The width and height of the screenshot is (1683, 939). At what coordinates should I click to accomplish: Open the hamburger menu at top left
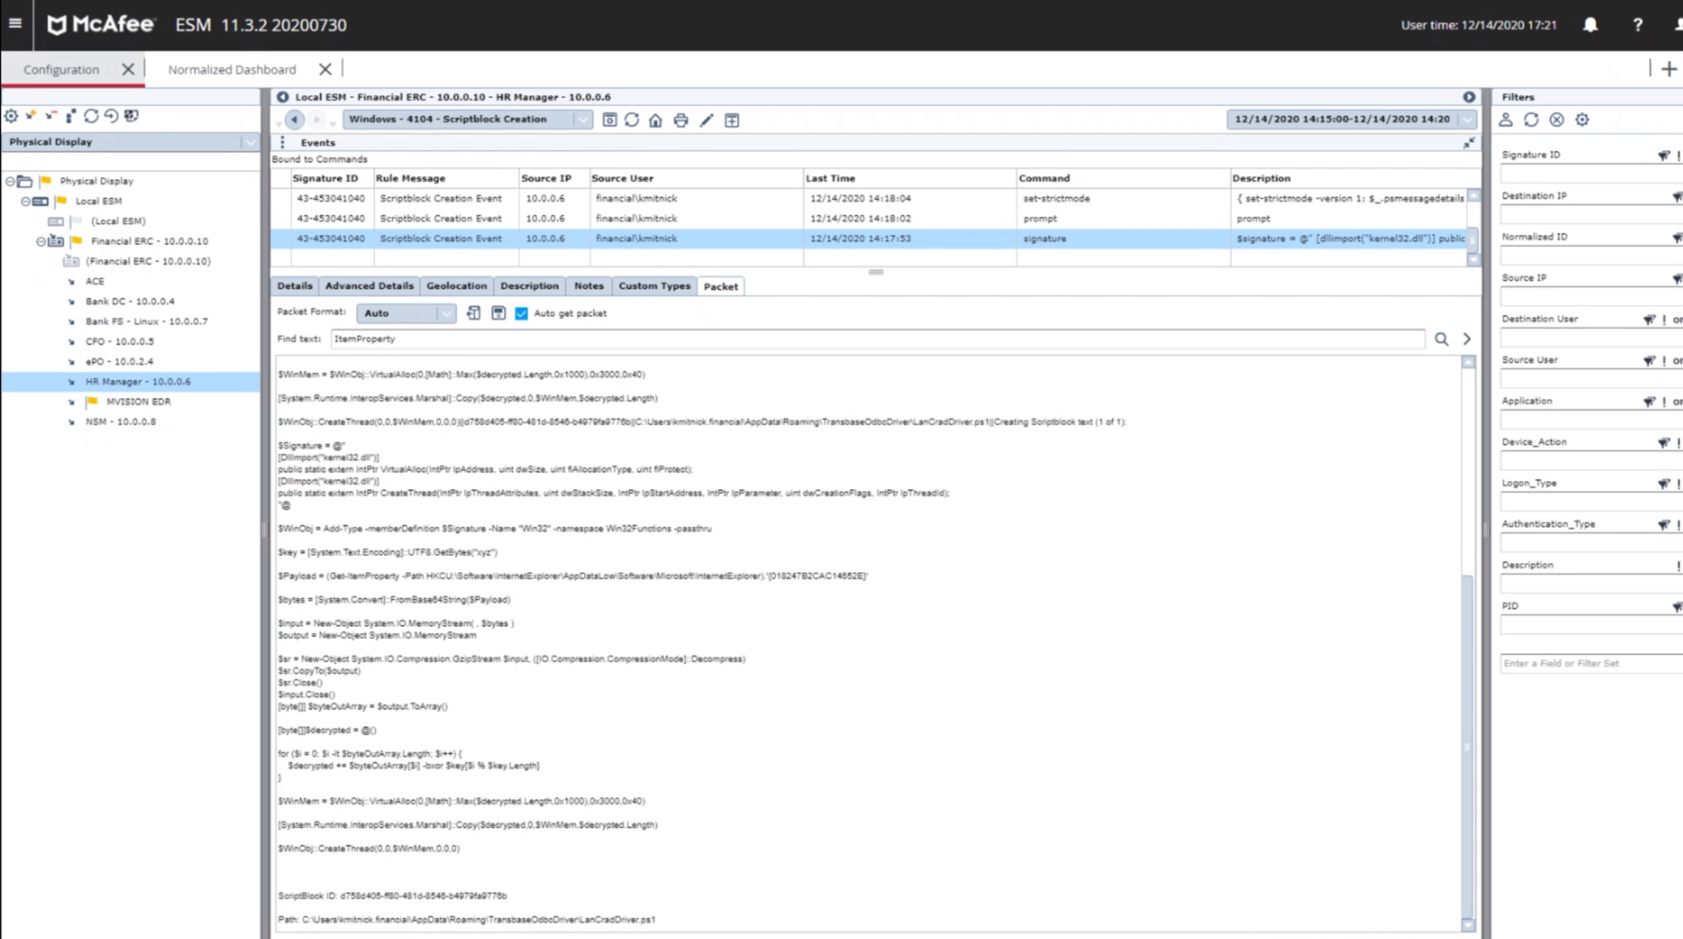pyautogui.click(x=15, y=24)
